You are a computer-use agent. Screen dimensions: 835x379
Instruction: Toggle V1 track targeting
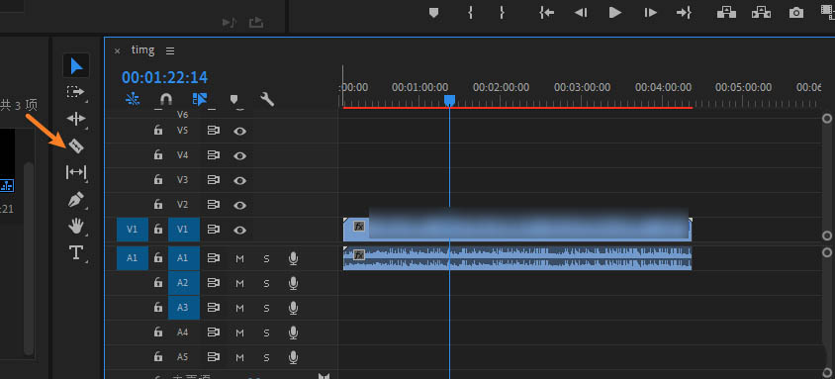click(184, 230)
